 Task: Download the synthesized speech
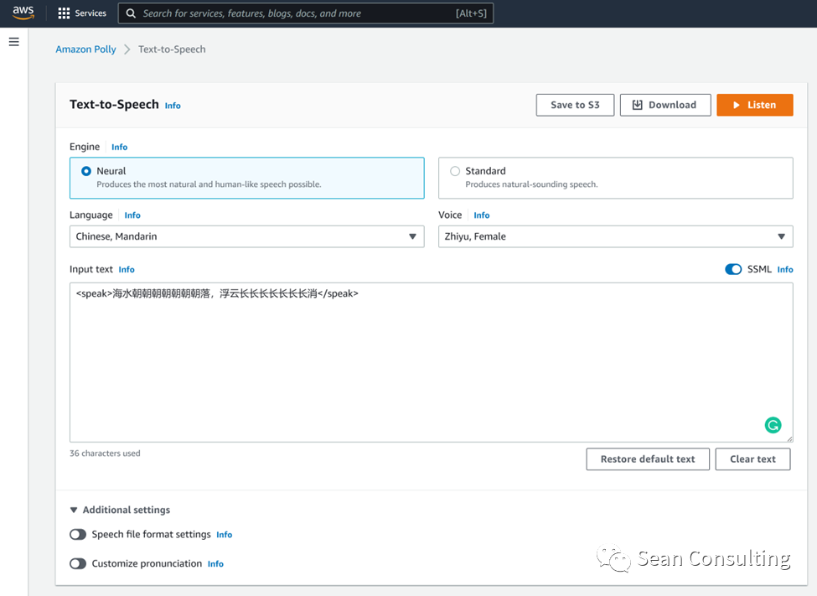[x=664, y=105]
